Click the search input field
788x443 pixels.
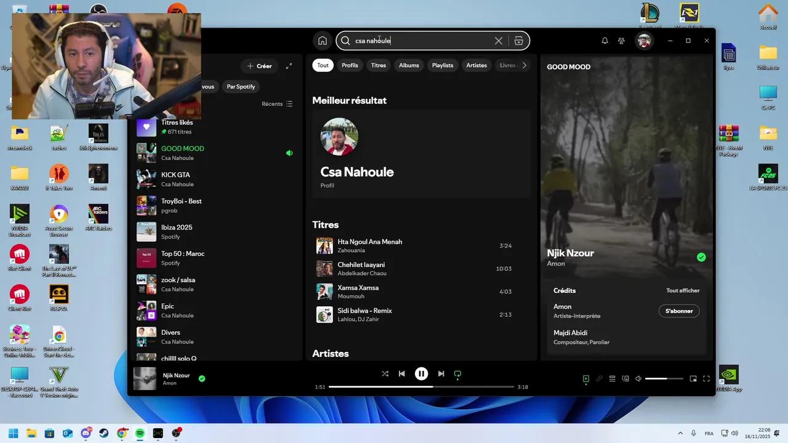pyautogui.click(x=425, y=41)
